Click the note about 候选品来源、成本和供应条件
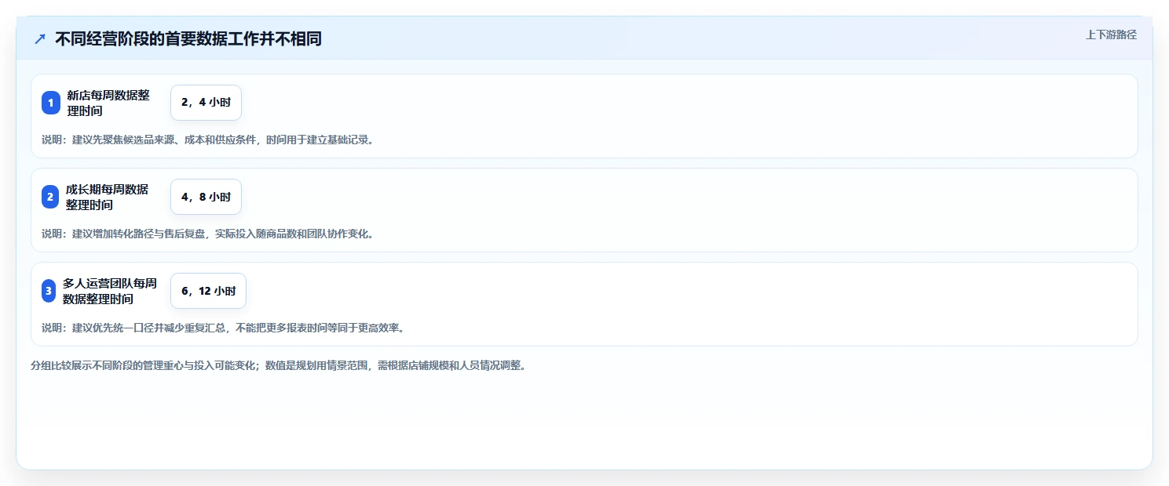Image resolution: width=1169 pixels, height=486 pixels. [209, 140]
